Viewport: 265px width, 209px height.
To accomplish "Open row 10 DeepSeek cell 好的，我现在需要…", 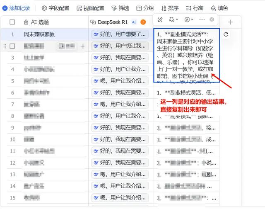I will [120, 139].
